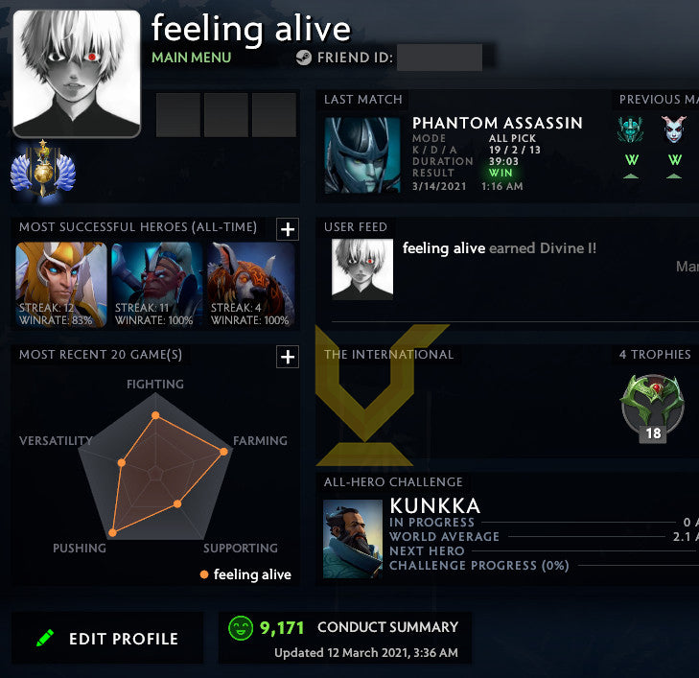Open the International trophy badge numbered 18
Image resolution: width=699 pixels, height=678 pixels.
coord(653,409)
